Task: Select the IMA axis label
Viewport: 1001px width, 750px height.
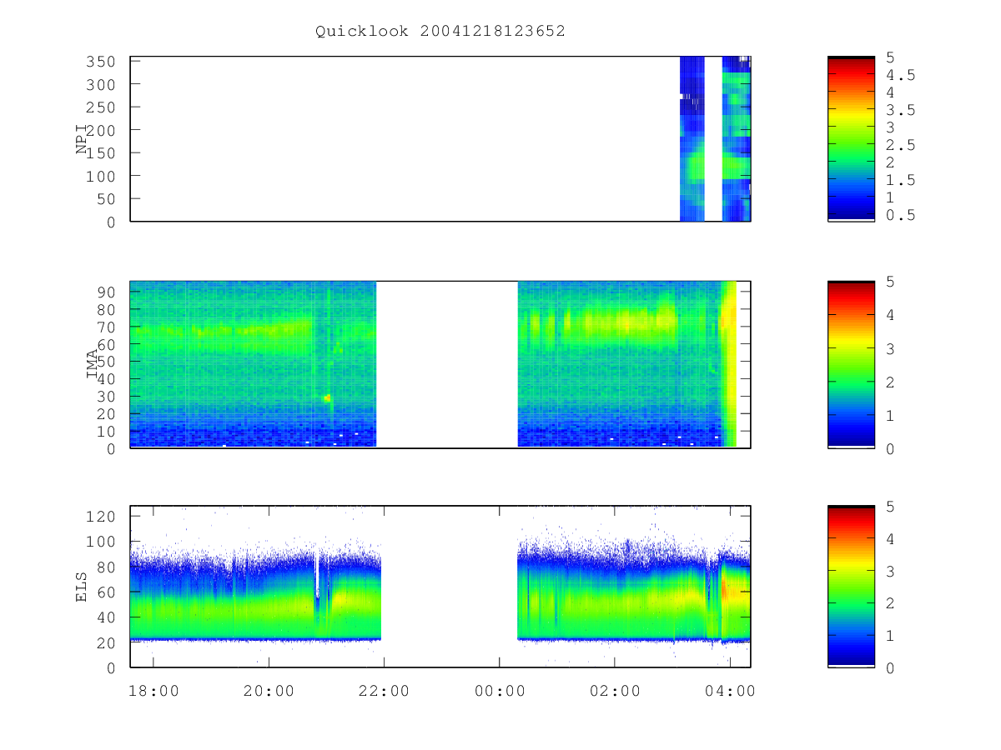Action: (x=93, y=365)
